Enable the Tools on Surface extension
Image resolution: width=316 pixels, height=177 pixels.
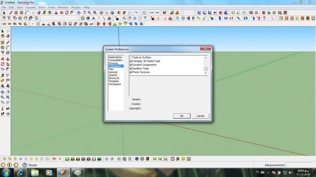click(x=131, y=57)
